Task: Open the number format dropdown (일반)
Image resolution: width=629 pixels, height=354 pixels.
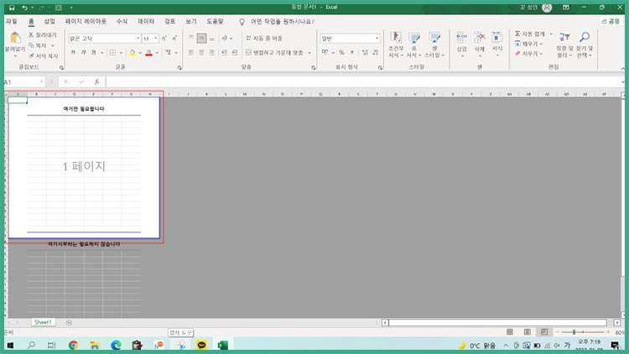Action: [x=377, y=39]
